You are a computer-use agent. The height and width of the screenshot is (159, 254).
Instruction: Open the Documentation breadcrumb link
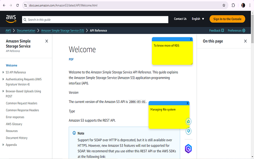[x=26, y=31]
